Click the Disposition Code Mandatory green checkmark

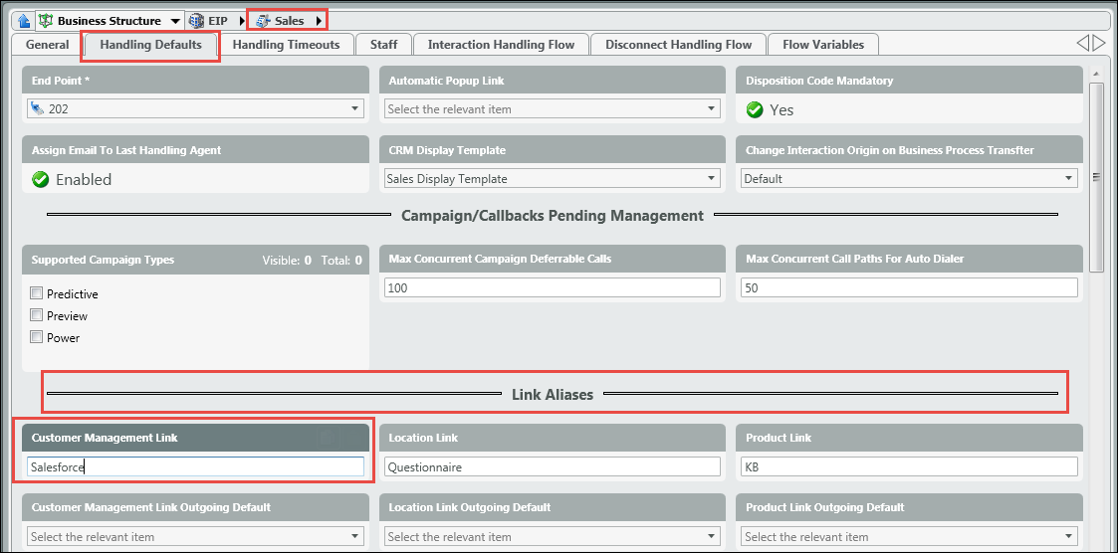755,109
